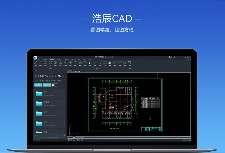
Task: Activate the Scale tool
Action: click(90, 63)
